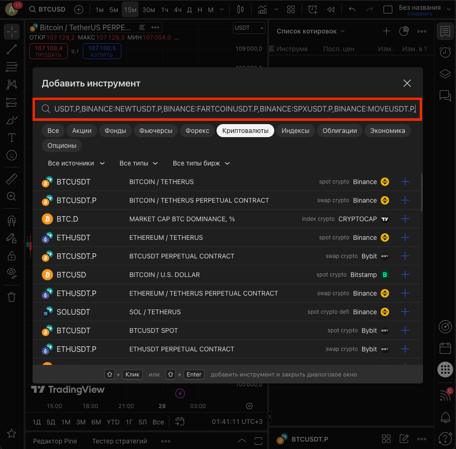Select the 30м timeframe
The image size is (456, 449).
point(149,10)
